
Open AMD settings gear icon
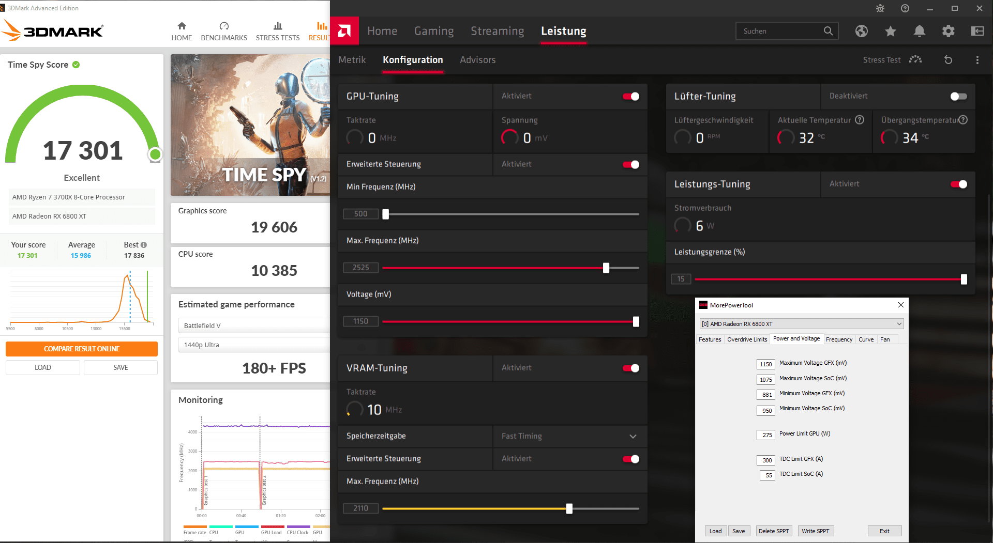click(x=949, y=31)
